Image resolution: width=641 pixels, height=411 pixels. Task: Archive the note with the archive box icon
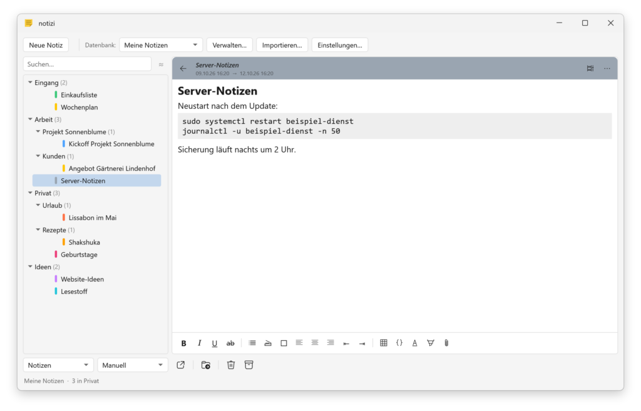tap(249, 365)
